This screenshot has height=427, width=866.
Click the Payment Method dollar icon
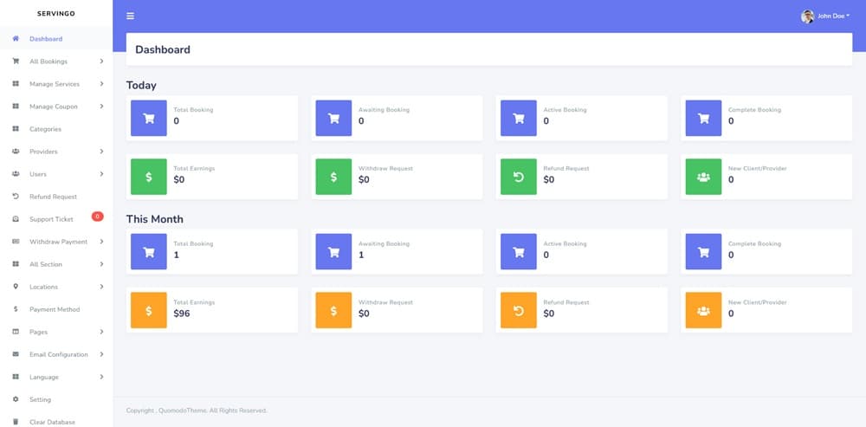coord(16,309)
